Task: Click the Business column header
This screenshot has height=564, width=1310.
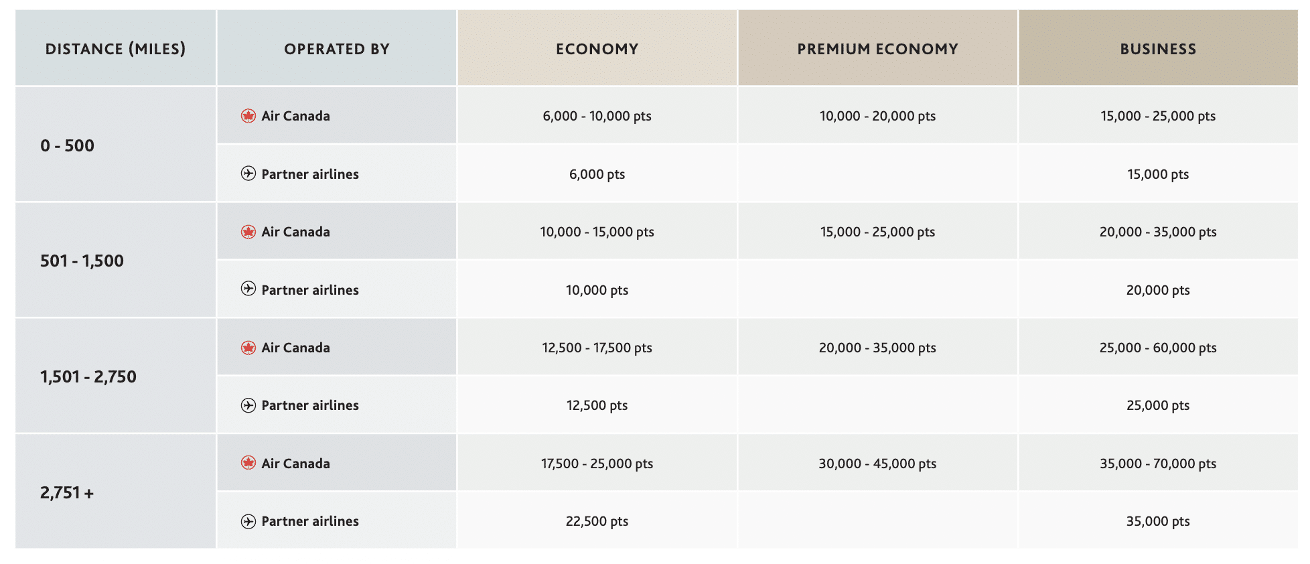Action: (1157, 49)
